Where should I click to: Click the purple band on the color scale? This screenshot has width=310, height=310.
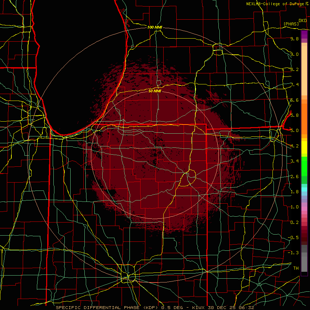click(x=304, y=34)
